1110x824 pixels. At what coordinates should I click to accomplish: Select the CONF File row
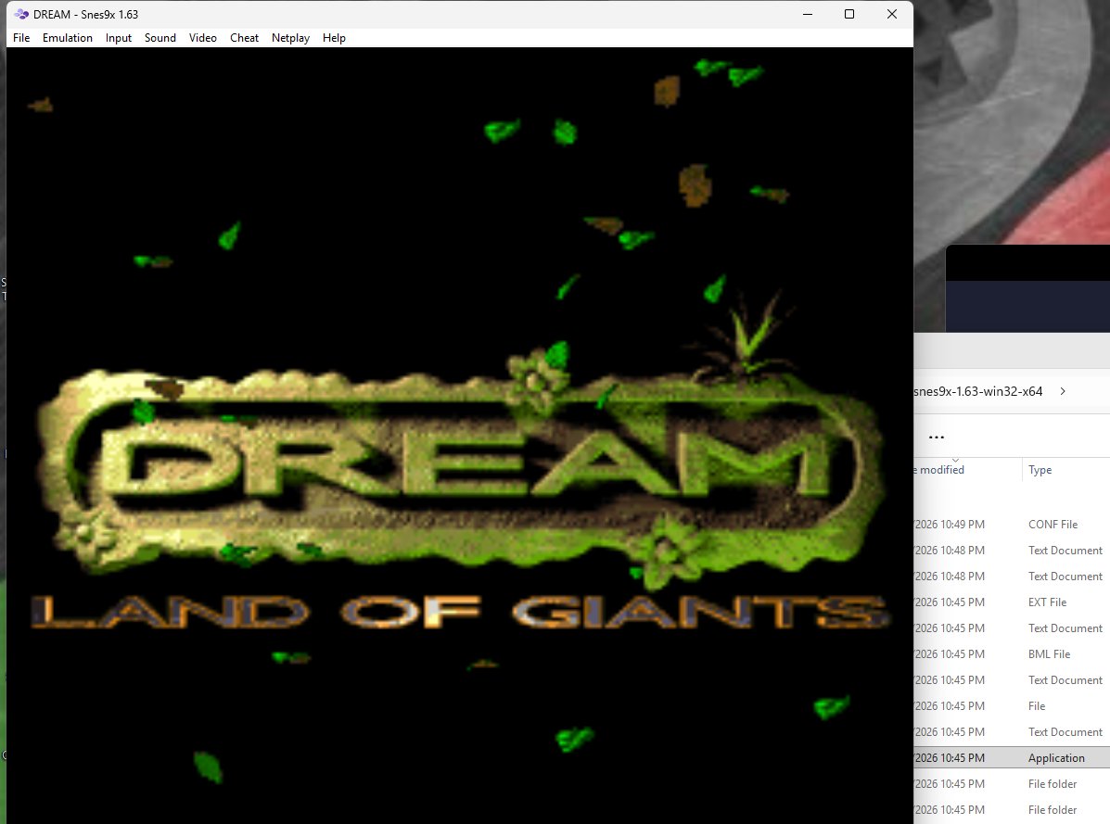1012,524
